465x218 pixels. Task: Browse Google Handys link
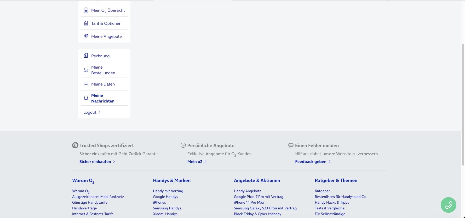click(x=165, y=197)
